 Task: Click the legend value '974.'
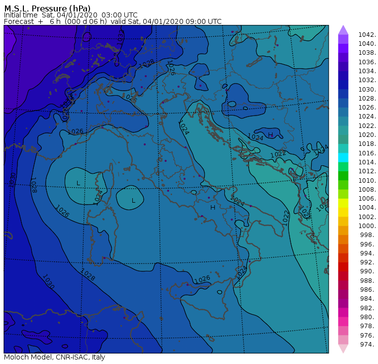(368, 345)
